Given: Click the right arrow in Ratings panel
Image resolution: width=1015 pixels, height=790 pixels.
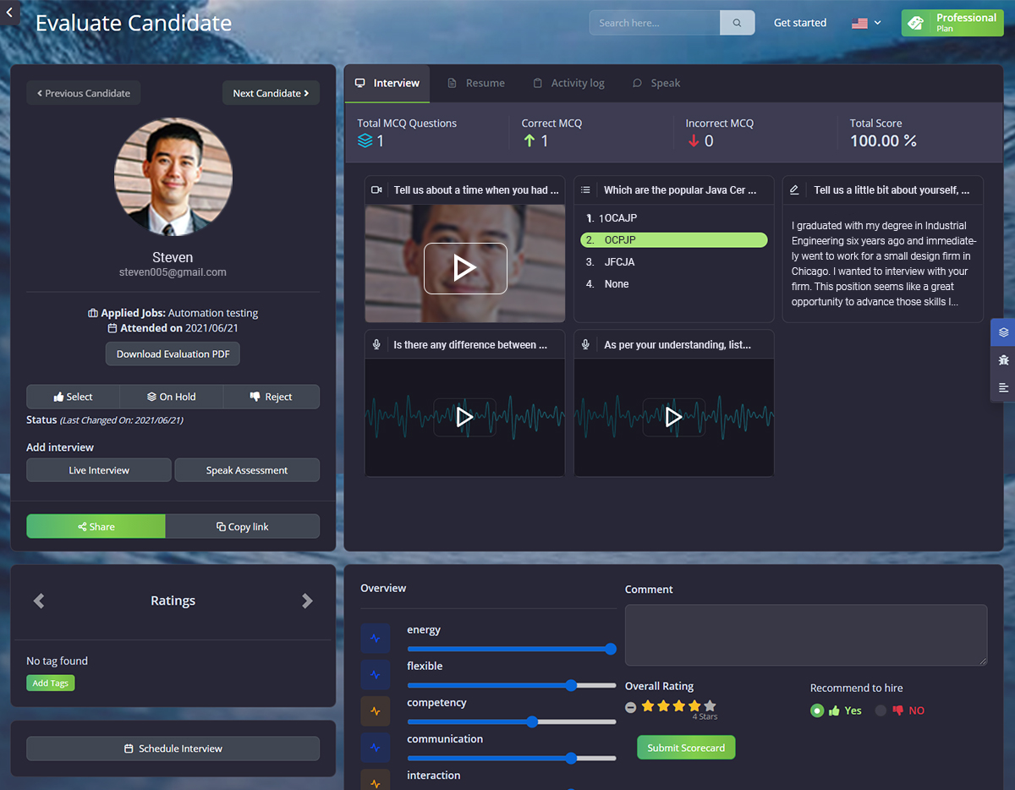Looking at the screenshot, I should pyautogui.click(x=307, y=601).
